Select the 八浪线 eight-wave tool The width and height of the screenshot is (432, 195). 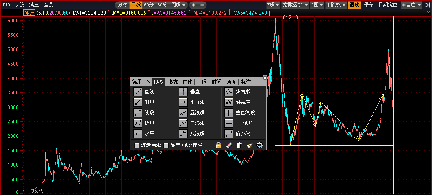(192, 134)
